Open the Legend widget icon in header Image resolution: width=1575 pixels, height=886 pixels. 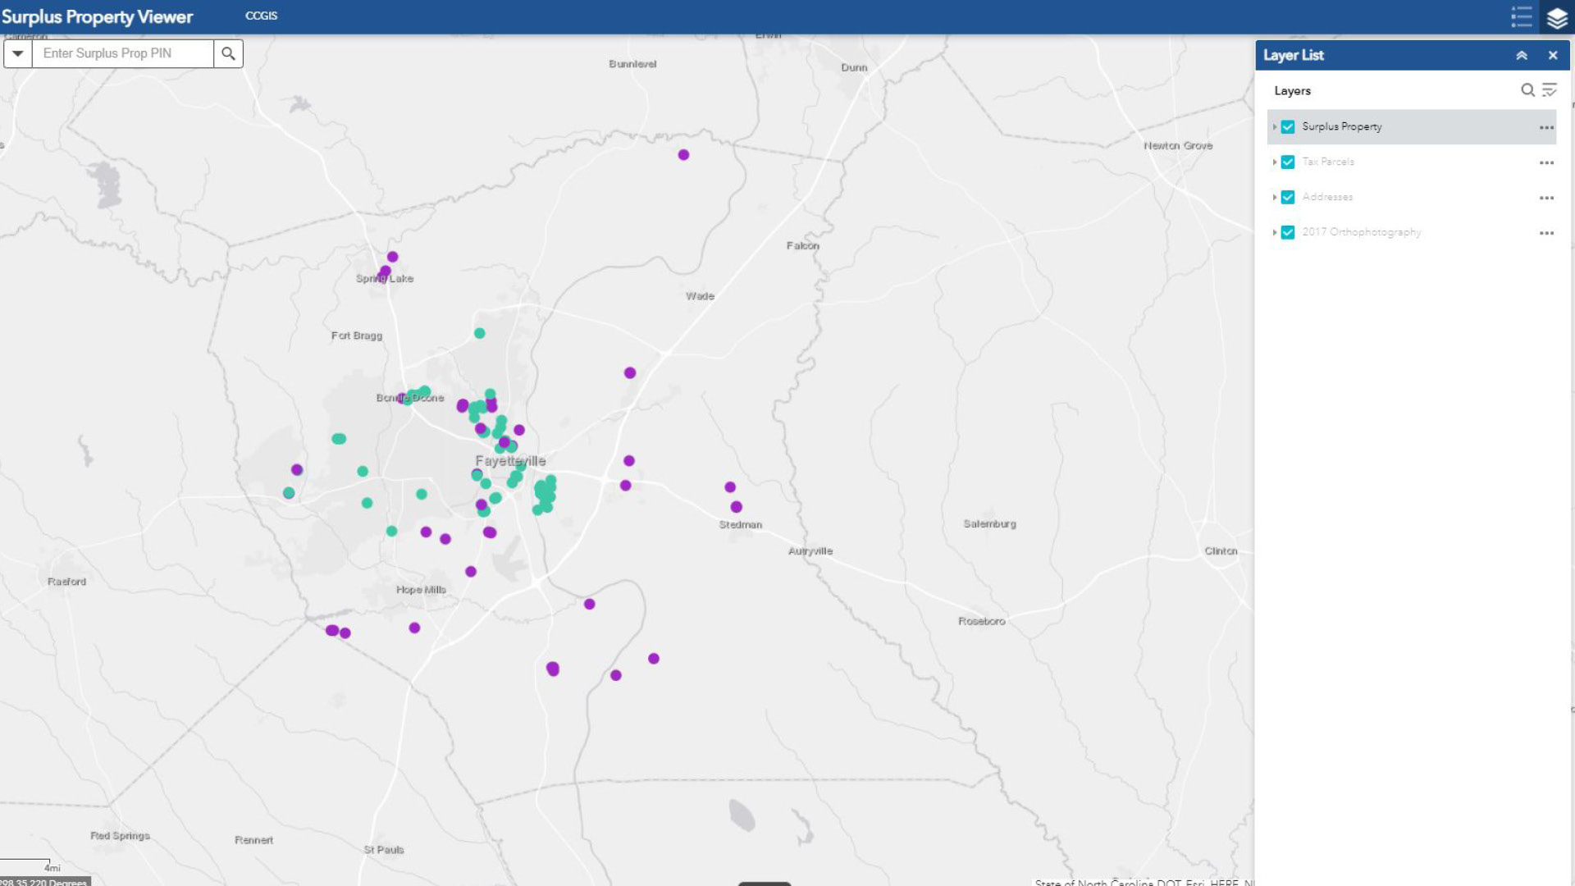click(x=1521, y=16)
